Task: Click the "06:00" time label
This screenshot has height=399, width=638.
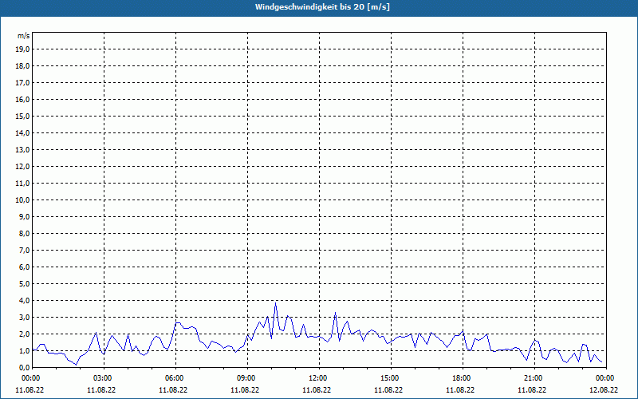Action: tap(175, 378)
